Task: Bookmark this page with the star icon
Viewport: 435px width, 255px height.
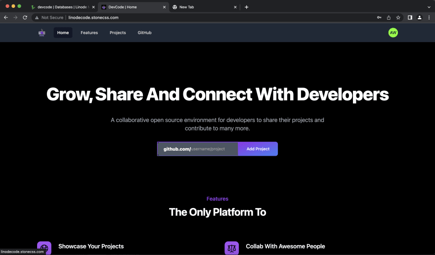Action: pyautogui.click(x=398, y=17)
